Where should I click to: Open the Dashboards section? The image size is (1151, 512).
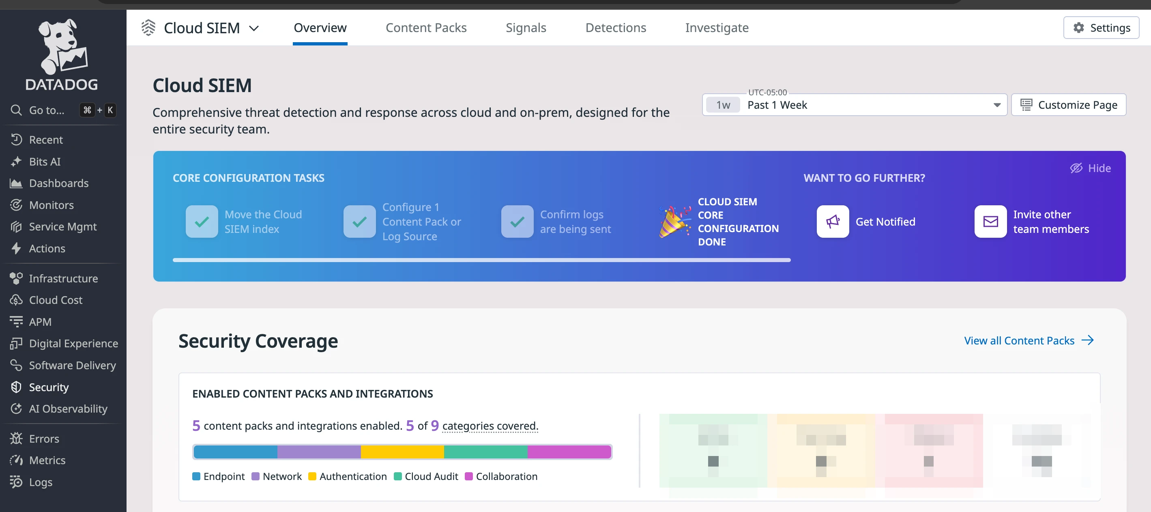(58, 183)
